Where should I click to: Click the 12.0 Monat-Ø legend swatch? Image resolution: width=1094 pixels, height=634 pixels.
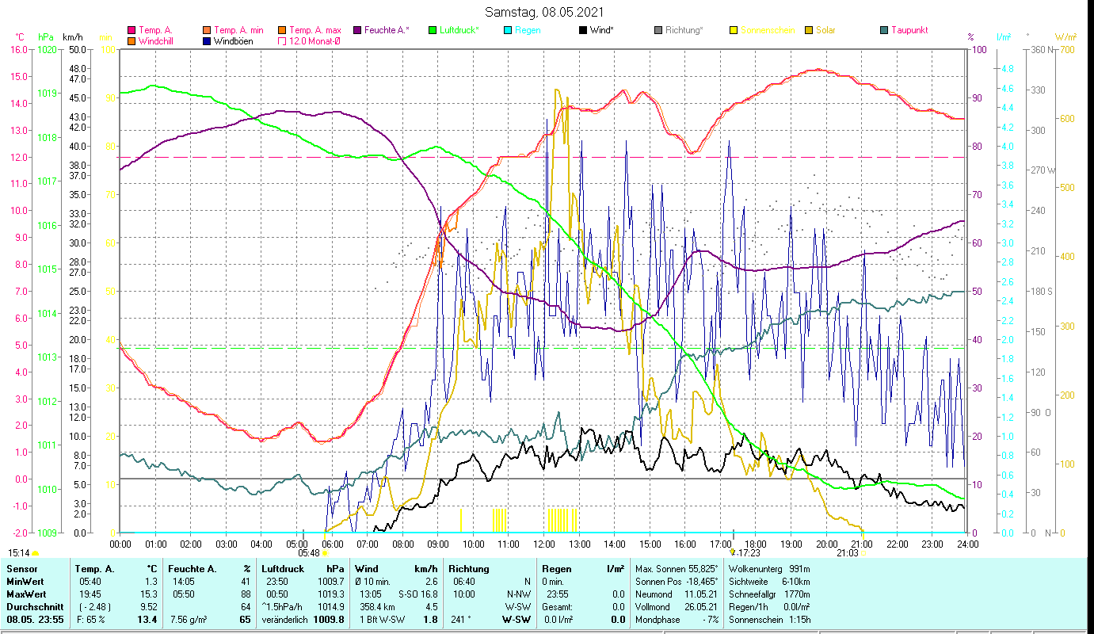(281, 40)
